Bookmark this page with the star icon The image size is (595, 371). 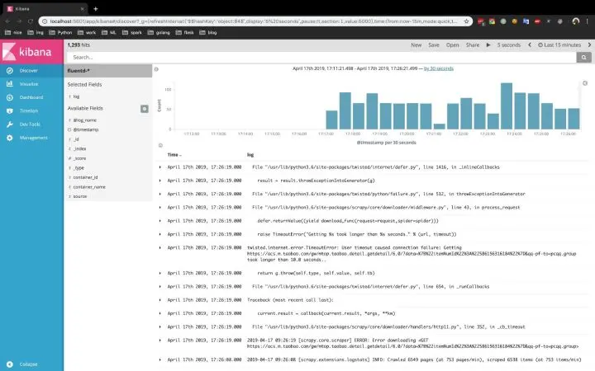466,21
